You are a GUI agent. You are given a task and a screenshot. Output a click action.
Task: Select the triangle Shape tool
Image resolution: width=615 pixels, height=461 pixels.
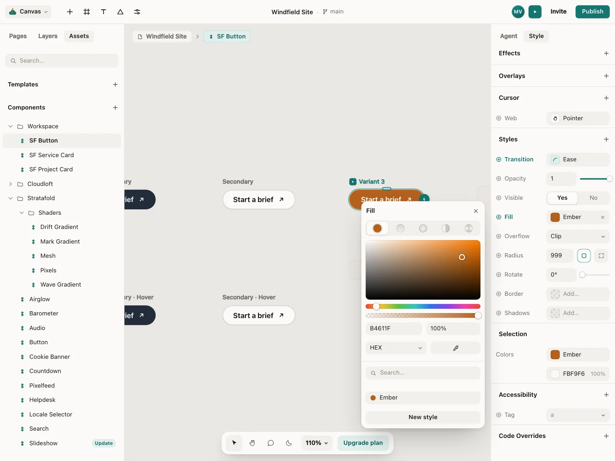point(120,12)
